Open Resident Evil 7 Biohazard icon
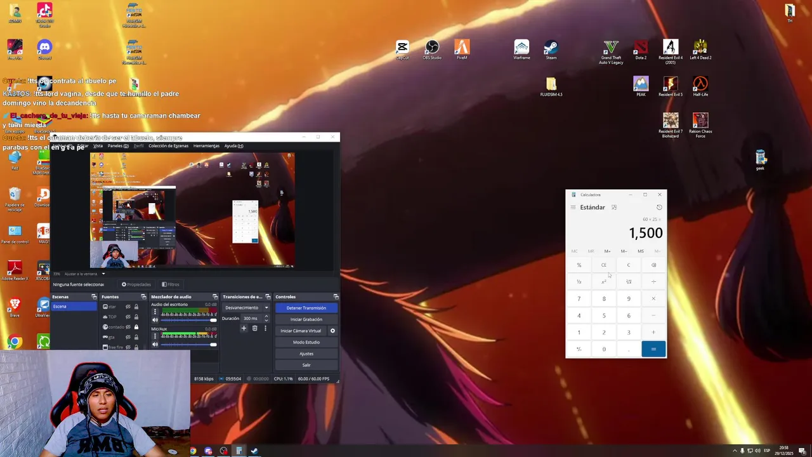 click(x=671, y=125)
